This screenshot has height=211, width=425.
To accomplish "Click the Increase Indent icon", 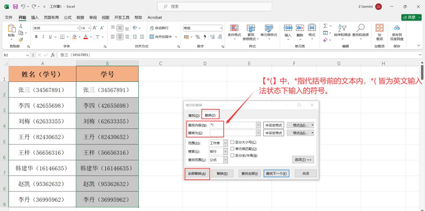I will (x=142, y=37).
